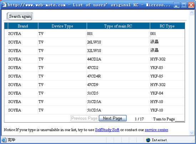
Task: Click the status bar page icon
Action: [4, 140]
